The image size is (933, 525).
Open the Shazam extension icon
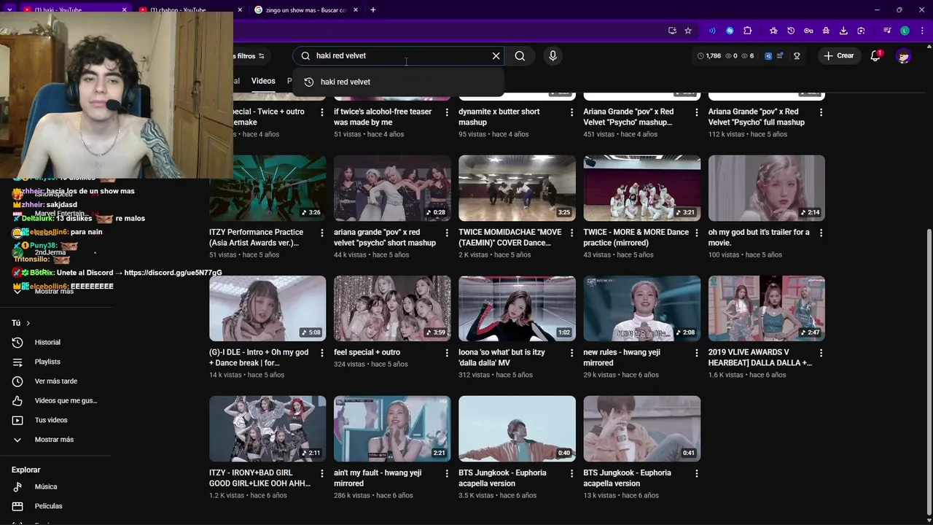[x=730, y=31]
